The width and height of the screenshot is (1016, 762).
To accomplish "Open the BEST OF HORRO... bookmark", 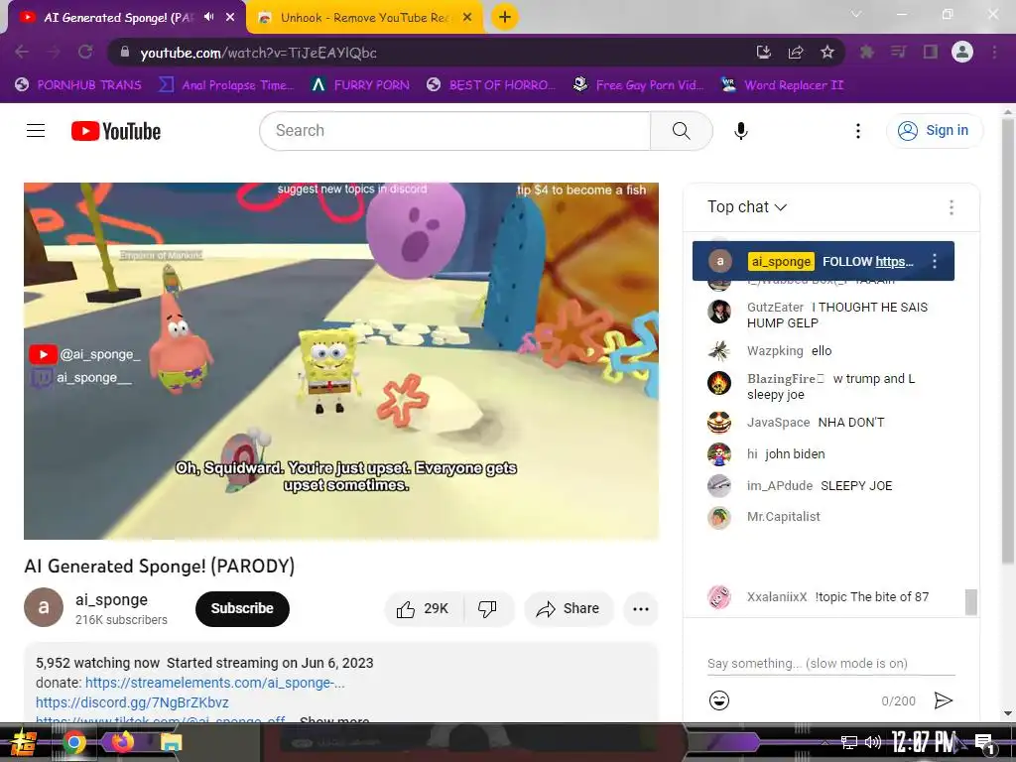I will (491, 85).
